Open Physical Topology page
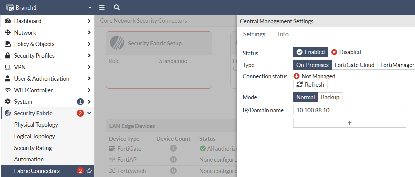The width and height of the screenshot is (415, 177). 36,125
